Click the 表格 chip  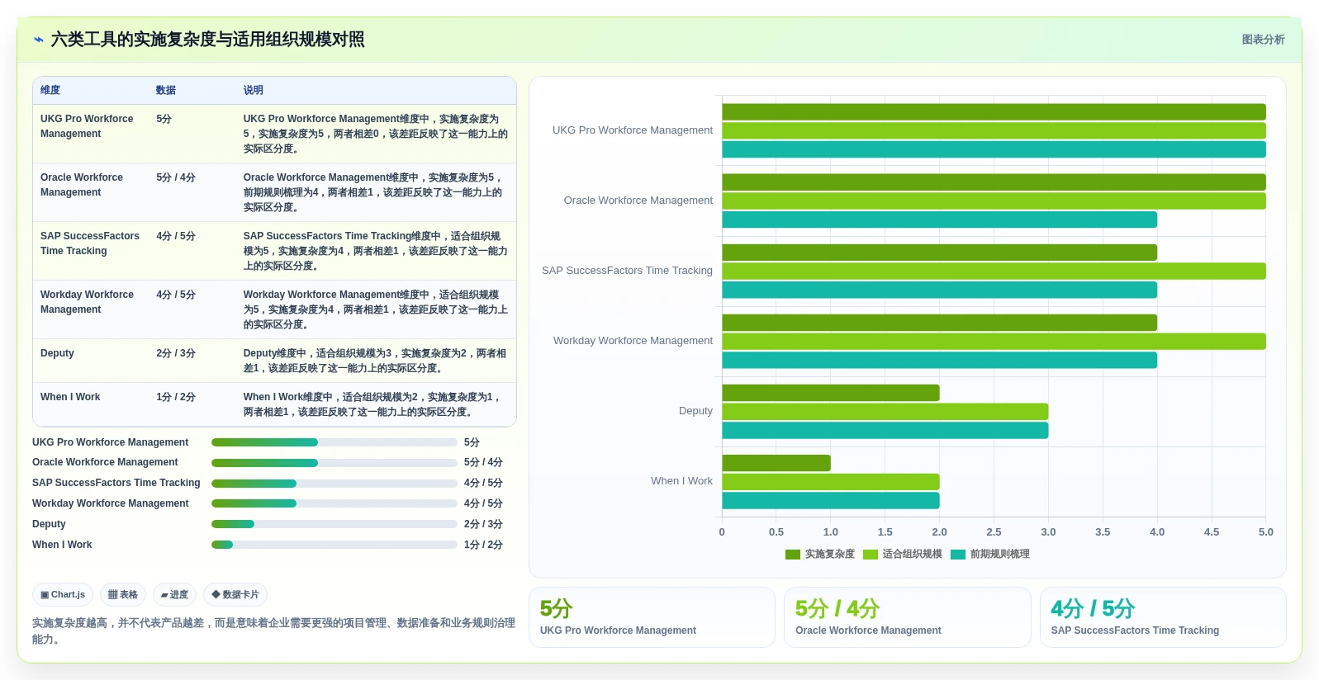point(123,594)
